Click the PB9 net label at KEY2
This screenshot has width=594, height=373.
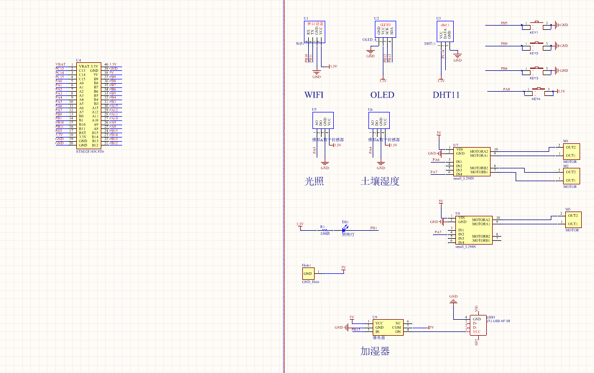[504, 44]
